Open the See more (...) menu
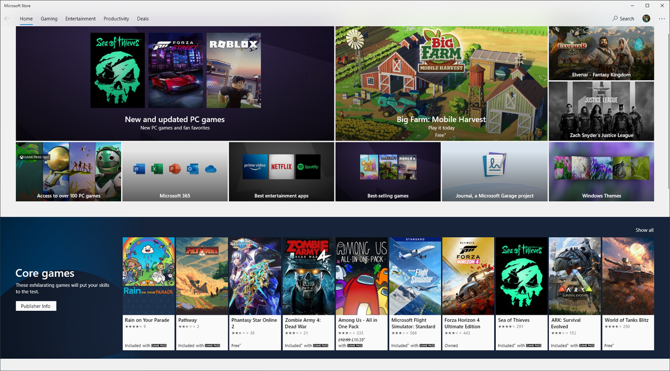Screen dimensions: 670x371 [661, 18]
